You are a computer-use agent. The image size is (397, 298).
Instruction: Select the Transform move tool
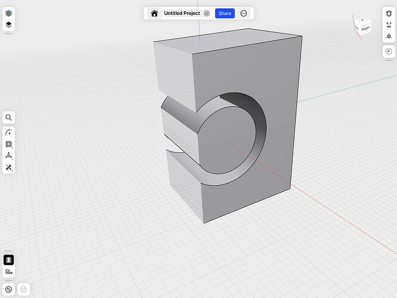point(8,156)
